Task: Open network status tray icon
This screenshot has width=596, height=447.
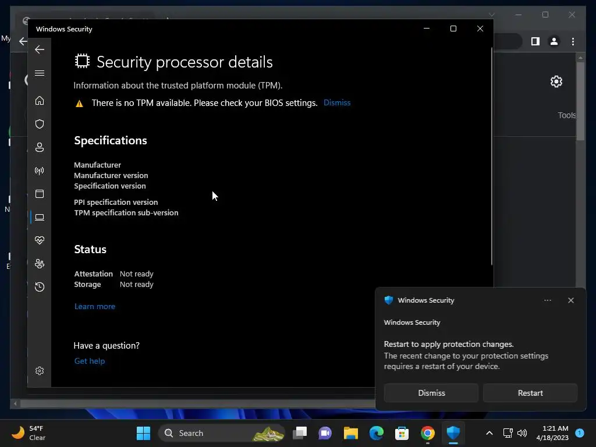Action: point(508,433)
